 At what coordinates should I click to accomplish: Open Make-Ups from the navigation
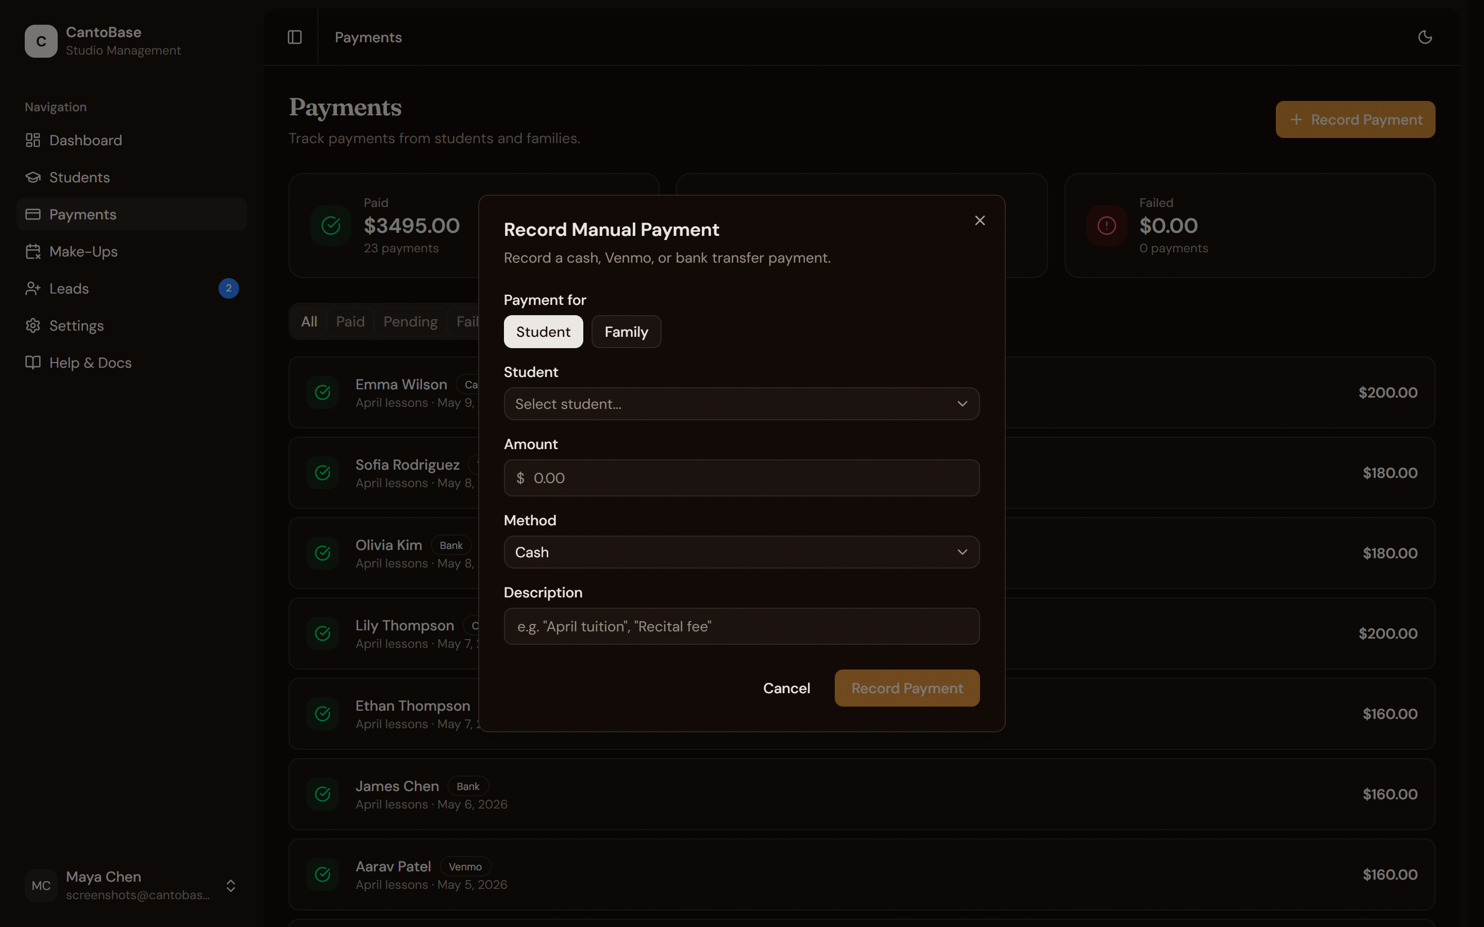pos(132,251)
